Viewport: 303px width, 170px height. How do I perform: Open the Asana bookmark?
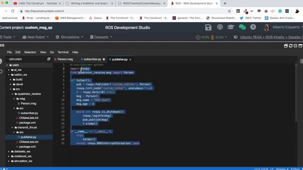pyautogui.click(x=95, y=18)
